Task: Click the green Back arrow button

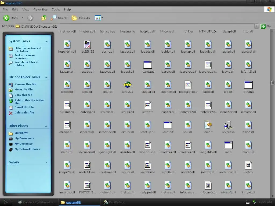Action: coord(6,18)
